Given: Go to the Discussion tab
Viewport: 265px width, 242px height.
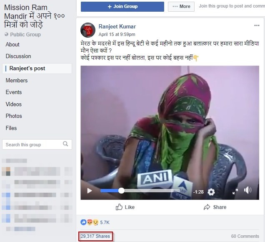Looking at the screenshot, I should click(x=18, y=56).
